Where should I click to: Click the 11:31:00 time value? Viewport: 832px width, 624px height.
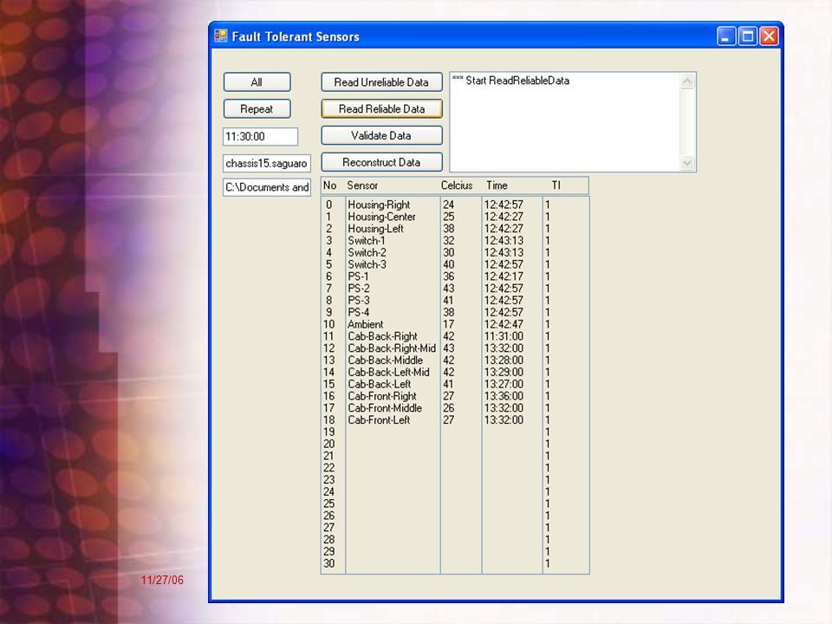[504, 336]
